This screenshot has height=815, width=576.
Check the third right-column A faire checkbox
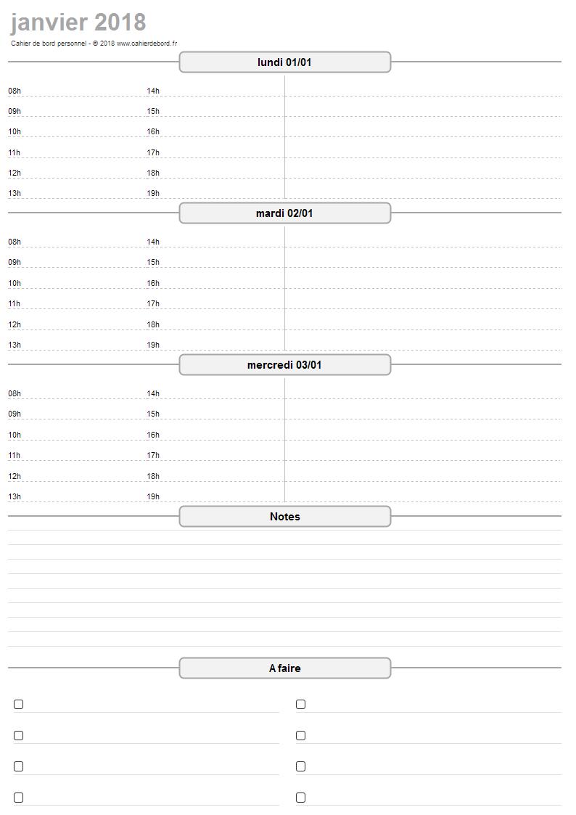click(x=301, y=766)
